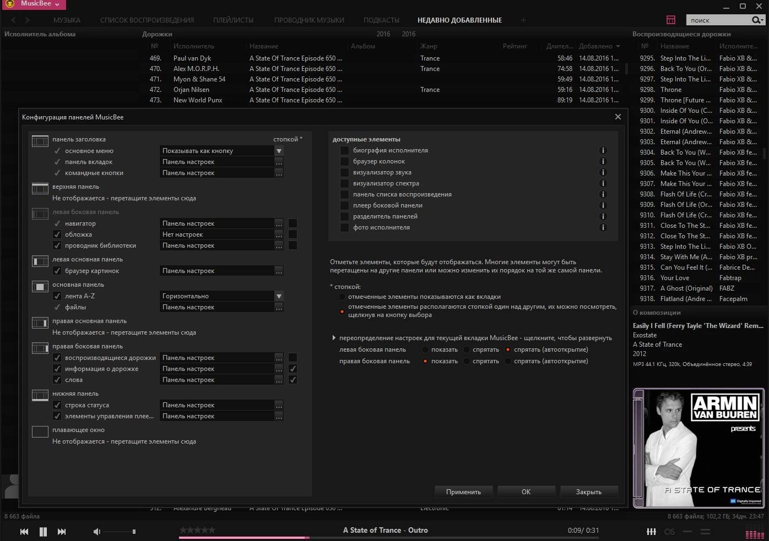The image size is (769, 541).
Task: Skip to next track
Action: pyautogui.click(x=62, y=531)
